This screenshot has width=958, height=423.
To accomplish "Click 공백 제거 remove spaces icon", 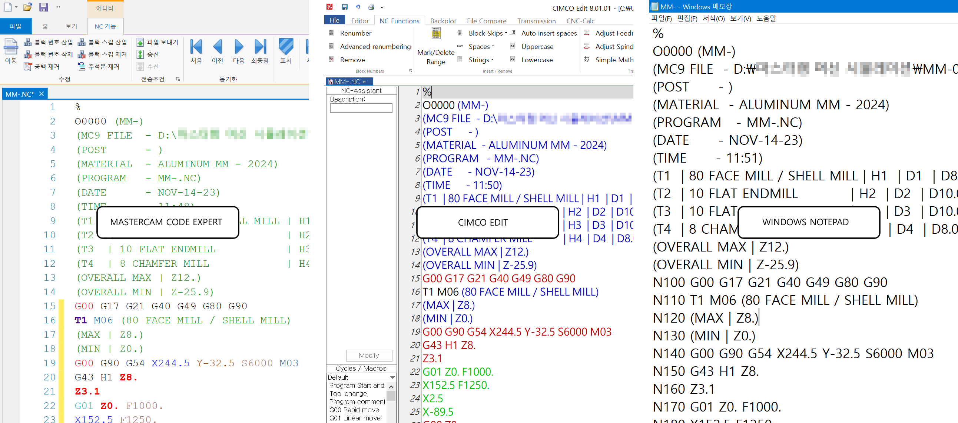I will point(27,67).
